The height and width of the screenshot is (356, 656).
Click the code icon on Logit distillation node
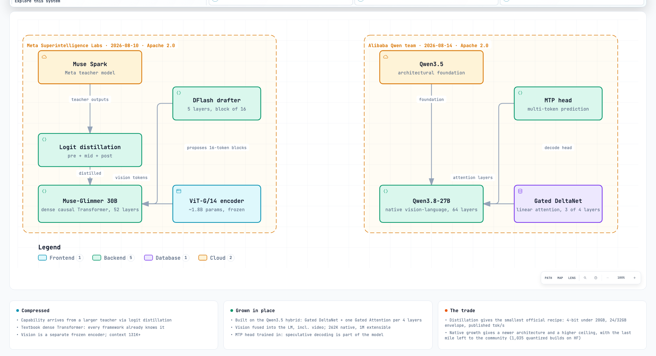(44, 139)
